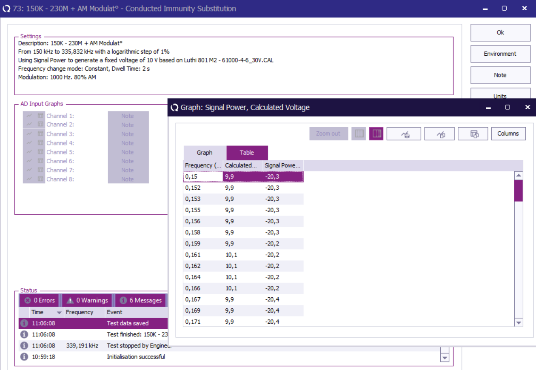The width and height of the screenshot is (536, 370).
Task: Toggle the 6 Messages filter
Action: (x=141, y=300)
